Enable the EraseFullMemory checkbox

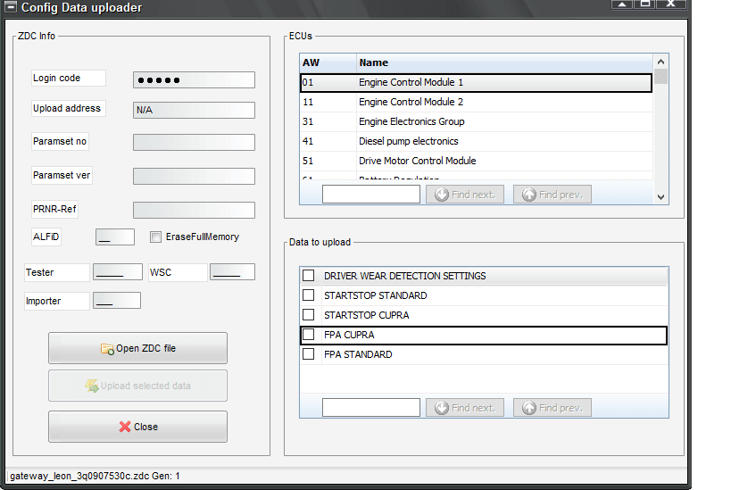156,237
